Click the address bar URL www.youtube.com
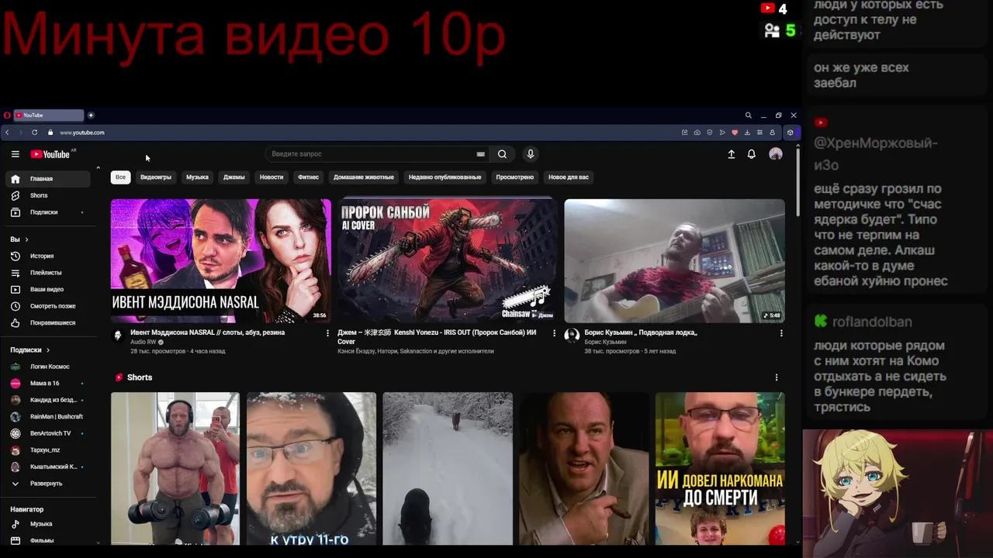993x558 pixels. pos(82,133)
